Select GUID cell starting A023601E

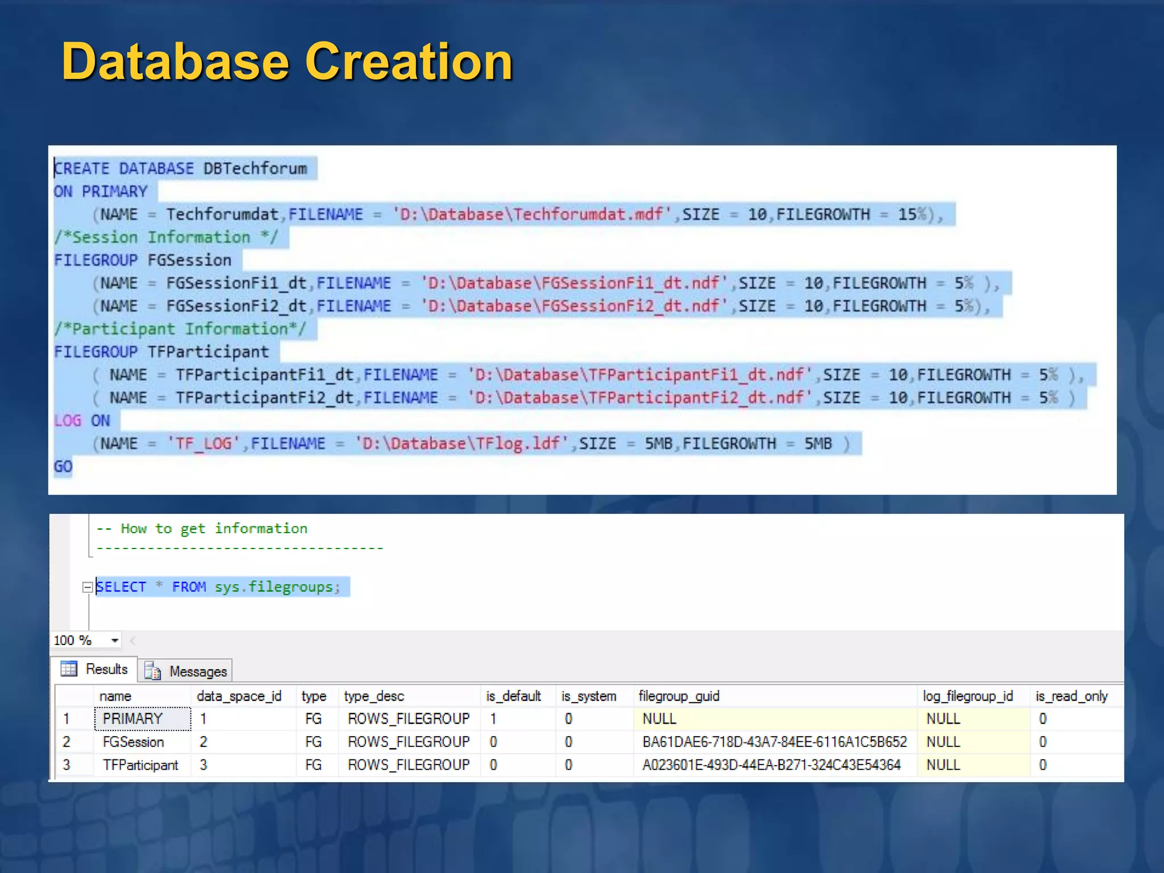[x=775, y=765]
